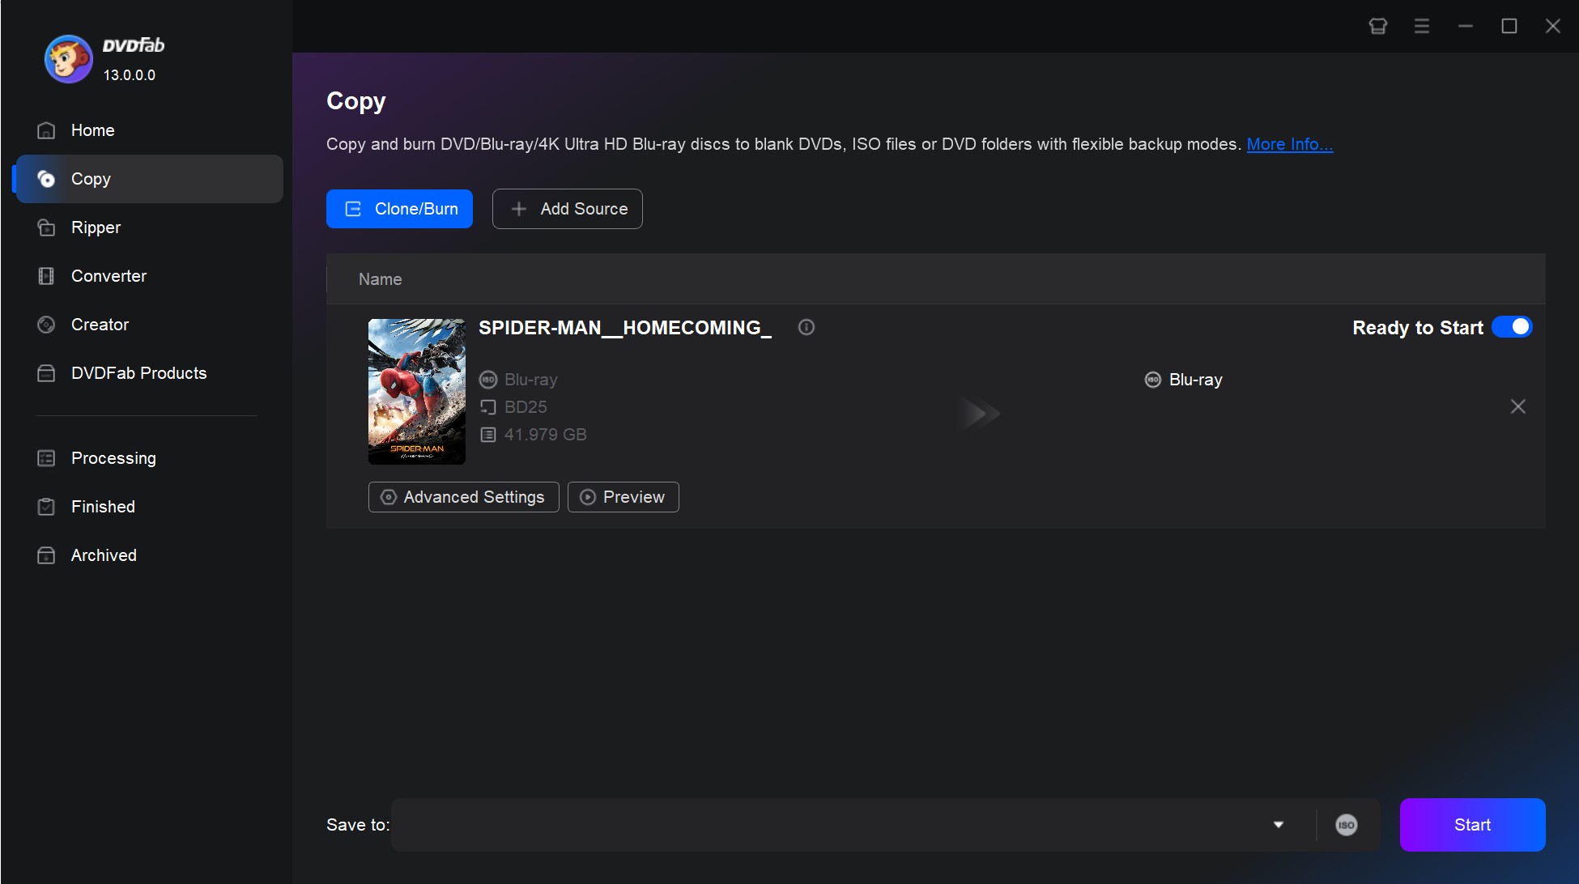Expand the Save to destination dropdown

tap(1279, 824)
